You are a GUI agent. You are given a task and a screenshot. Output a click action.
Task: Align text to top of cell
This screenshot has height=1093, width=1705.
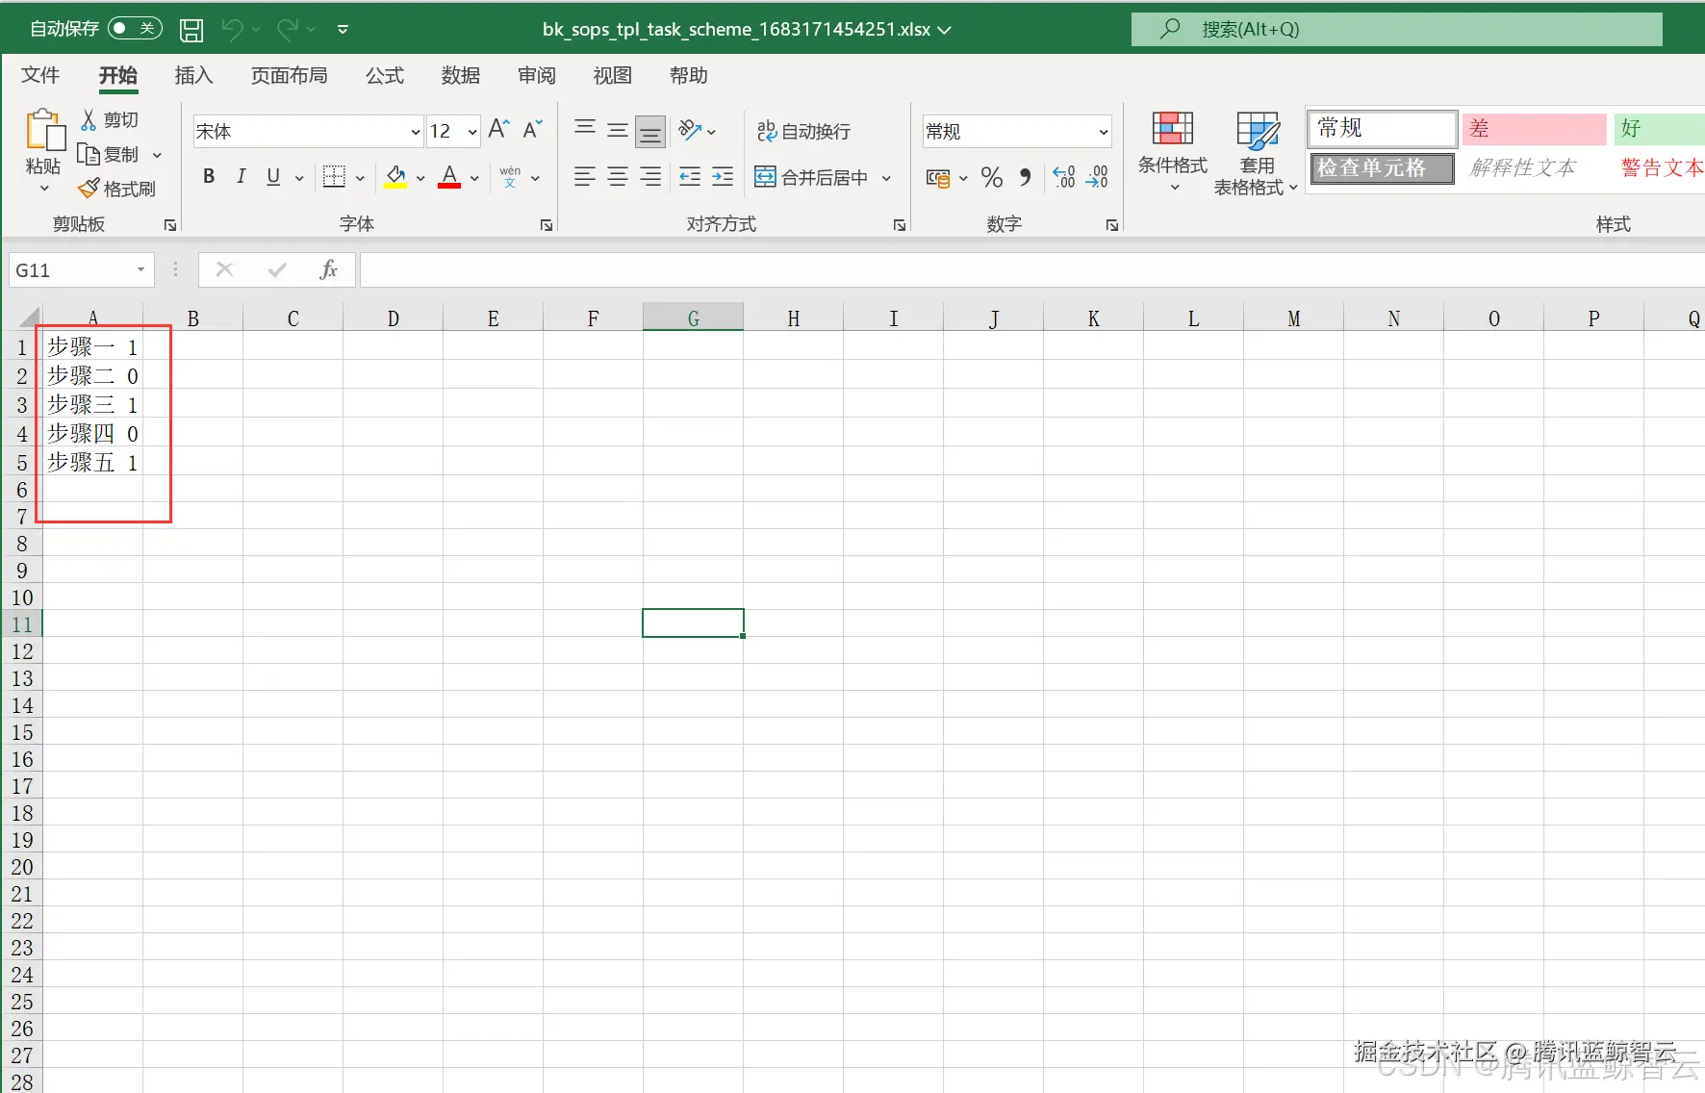tap(585, 130)
